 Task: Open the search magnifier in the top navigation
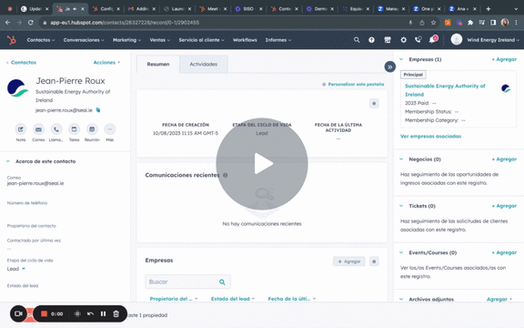coord(357,40)
